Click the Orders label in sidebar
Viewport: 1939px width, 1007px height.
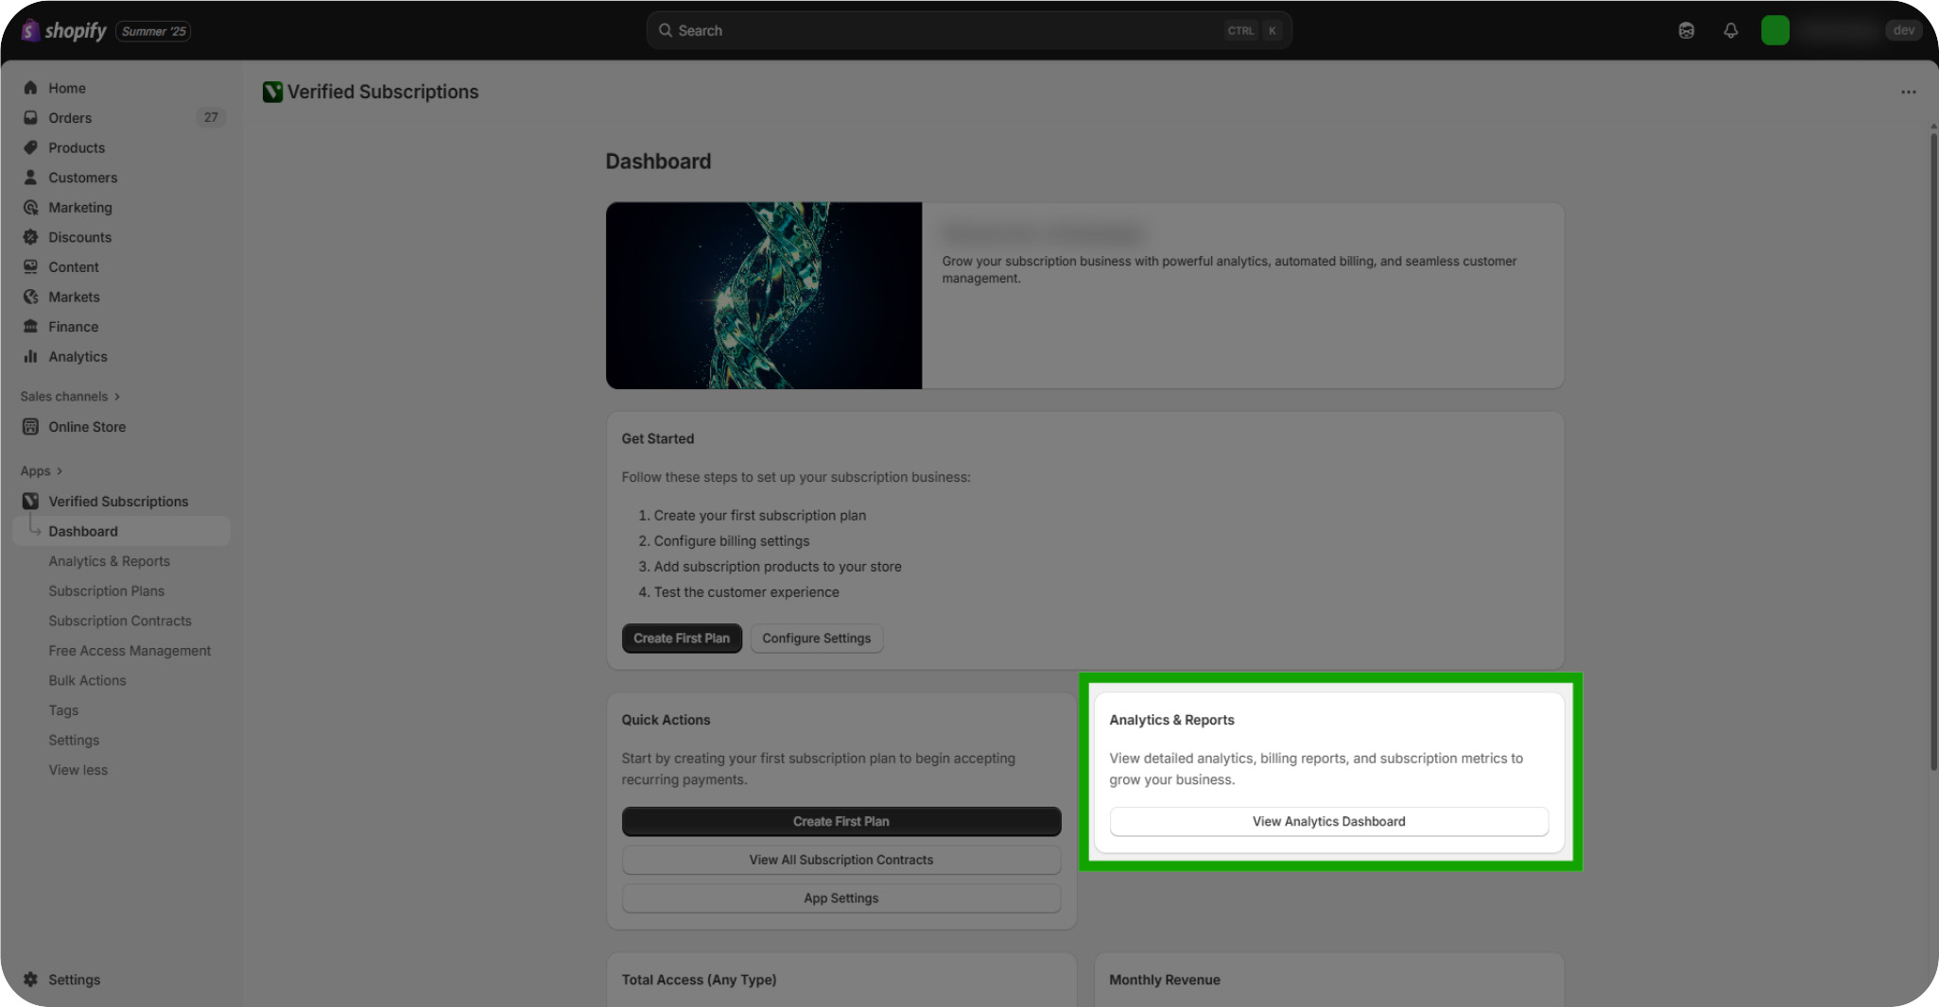[x=70, y=117]
